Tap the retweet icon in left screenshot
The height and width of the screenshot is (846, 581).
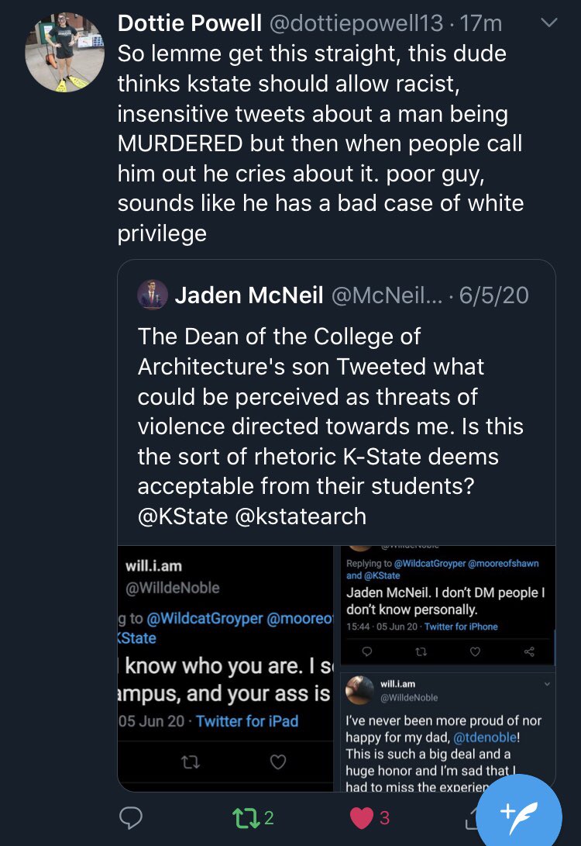pos(190,761)
